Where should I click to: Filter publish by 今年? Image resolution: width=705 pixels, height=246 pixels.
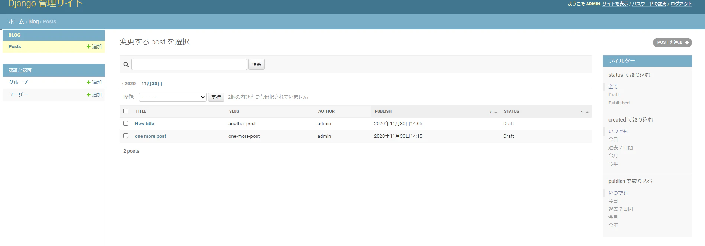613,226
